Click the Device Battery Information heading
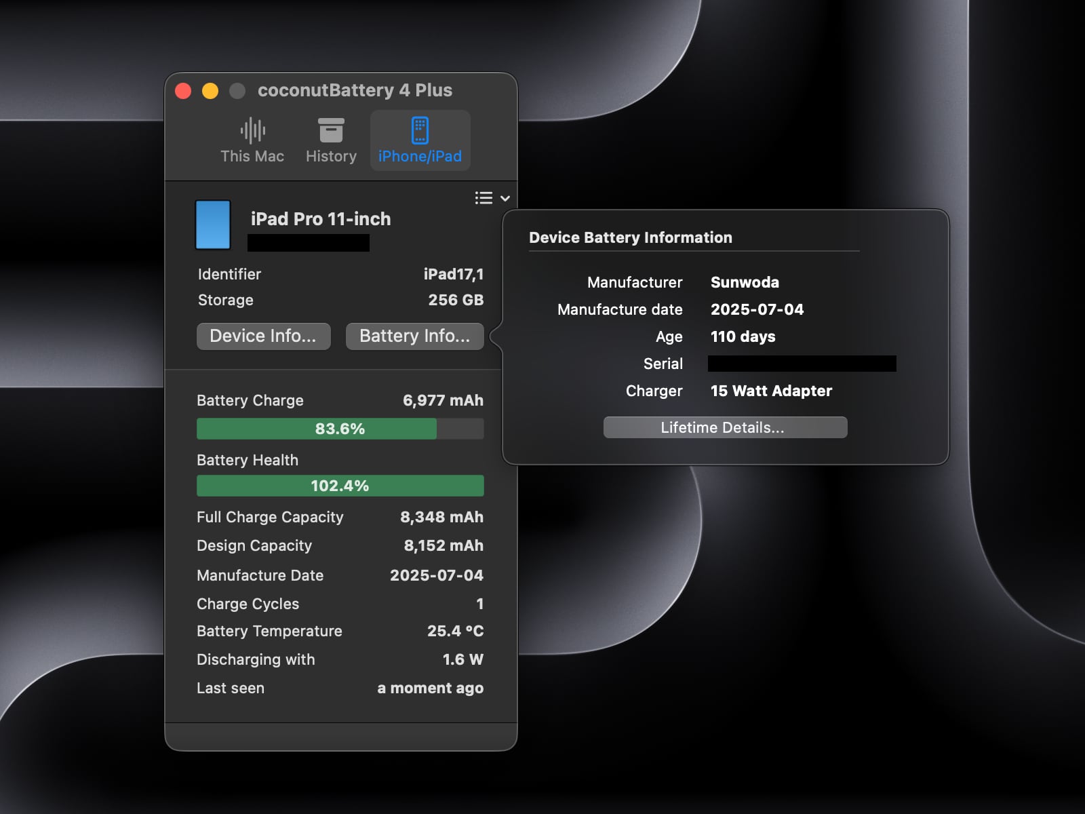This screenshot has width=1085, height=814. click(x=630, y=237)
